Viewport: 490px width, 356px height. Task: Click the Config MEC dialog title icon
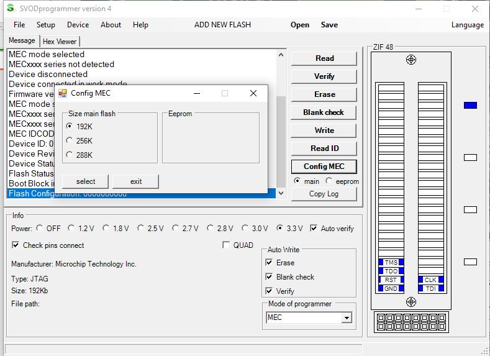[x=63, y=93]
